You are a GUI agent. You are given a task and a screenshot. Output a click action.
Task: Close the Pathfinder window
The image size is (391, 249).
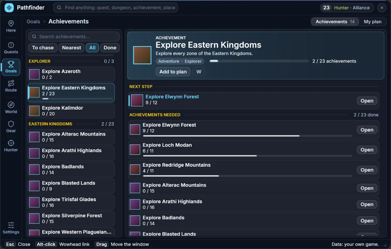coord(382,8)
